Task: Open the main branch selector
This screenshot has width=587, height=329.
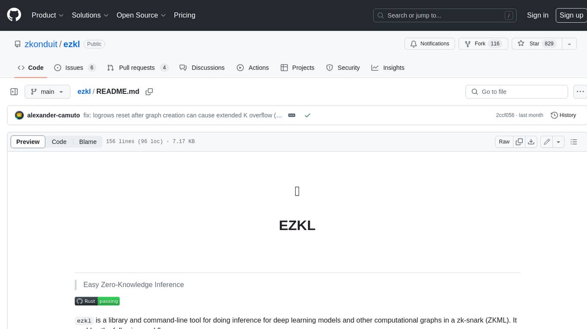Action: click(x=47, y=92)
